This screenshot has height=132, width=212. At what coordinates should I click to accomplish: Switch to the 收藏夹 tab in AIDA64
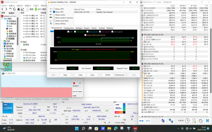[x=12, y=13]
